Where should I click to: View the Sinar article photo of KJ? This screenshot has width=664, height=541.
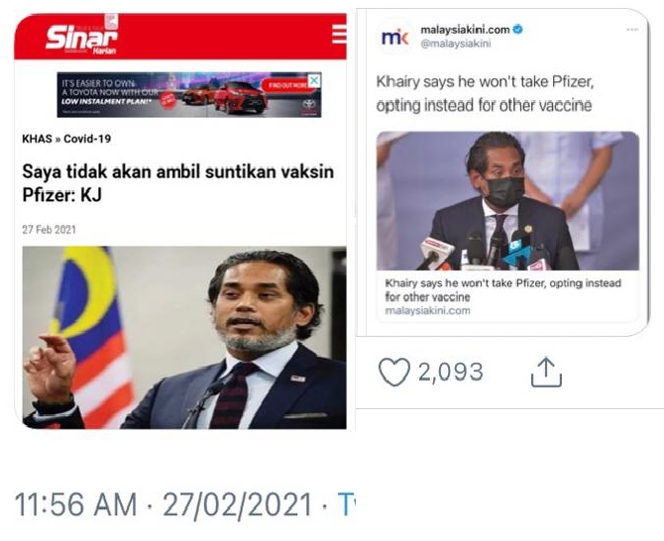coord(184,338)
